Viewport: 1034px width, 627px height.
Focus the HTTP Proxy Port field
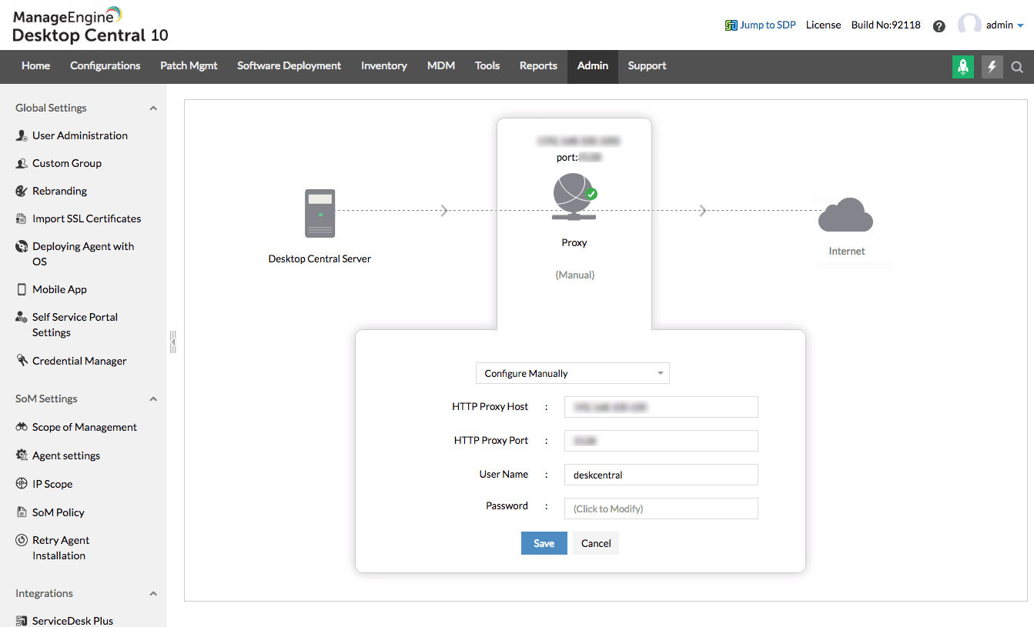tap(661, 441)
